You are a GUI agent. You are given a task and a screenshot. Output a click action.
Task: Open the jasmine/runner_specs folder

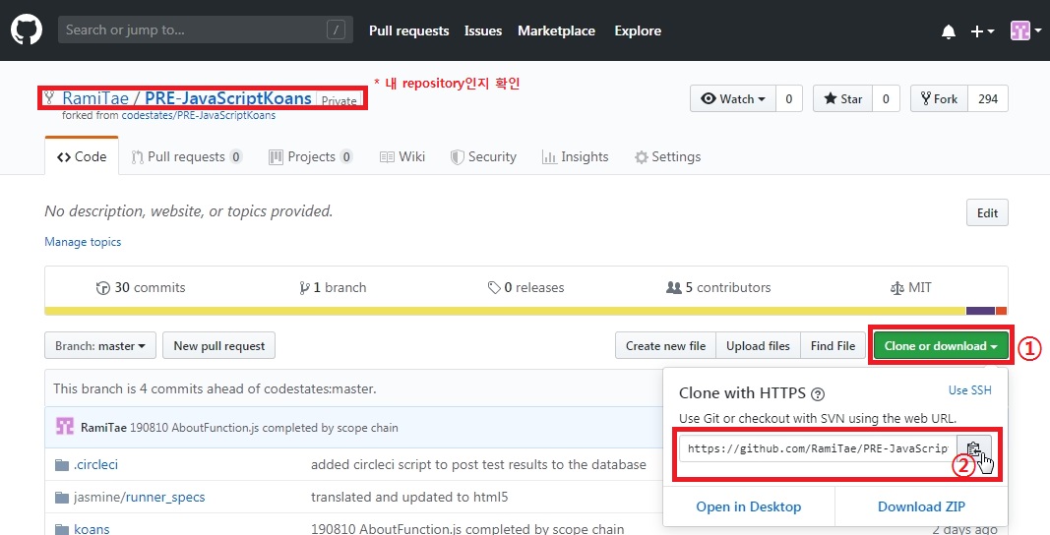pyautogui.click(x=140, y=497)
